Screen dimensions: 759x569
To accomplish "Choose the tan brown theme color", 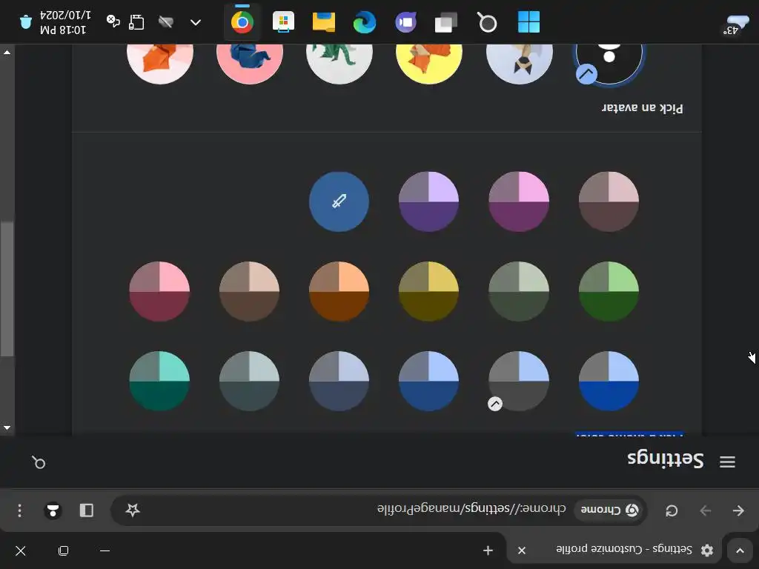I will [x=249, y=291].
